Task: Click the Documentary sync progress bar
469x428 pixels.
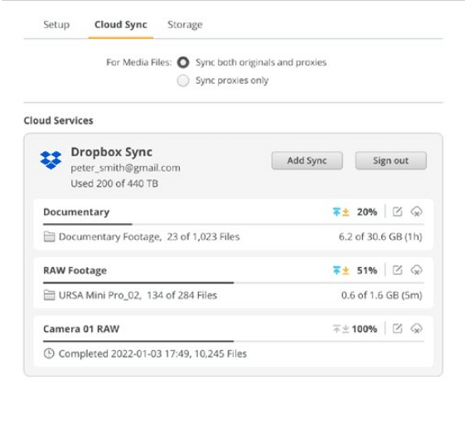Action: tap(234, 224)
